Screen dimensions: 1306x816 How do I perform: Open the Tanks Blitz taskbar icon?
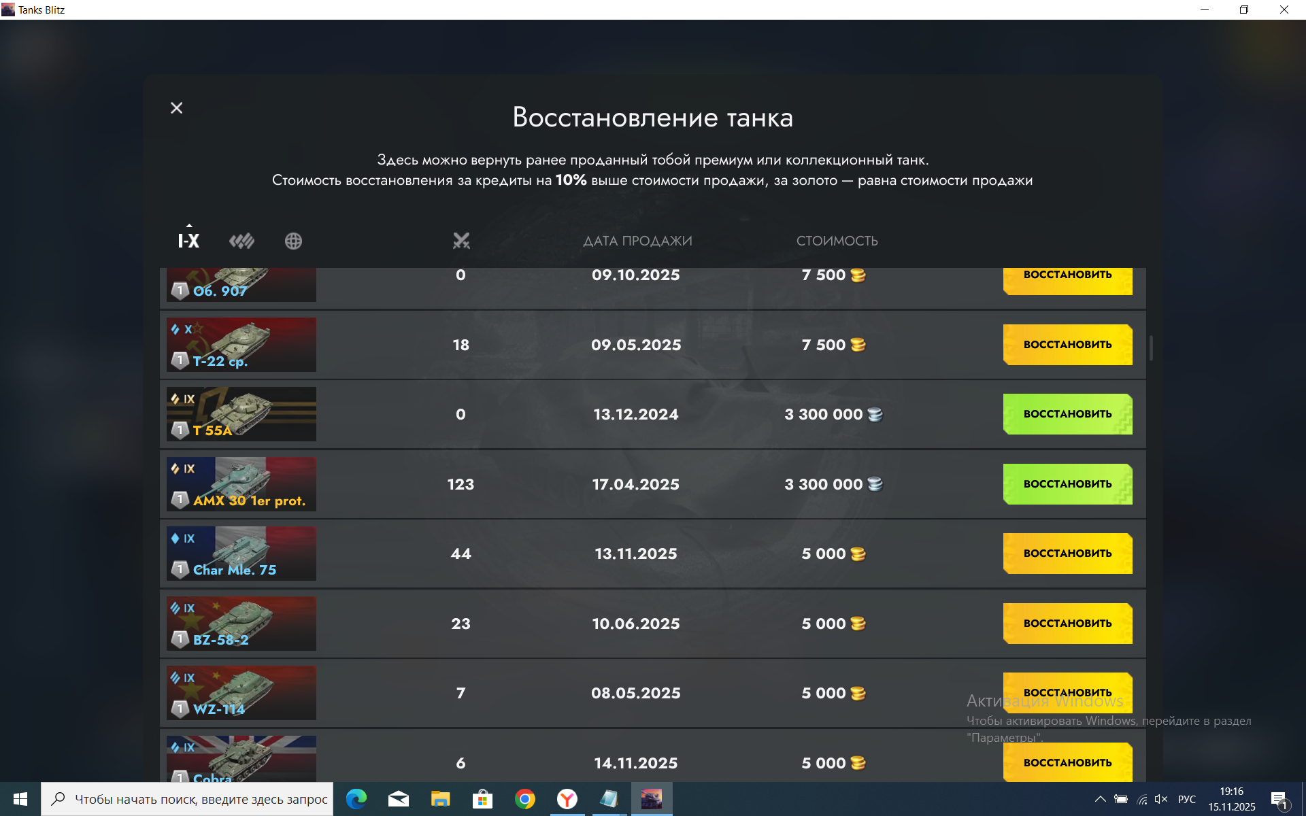point(651,799)
